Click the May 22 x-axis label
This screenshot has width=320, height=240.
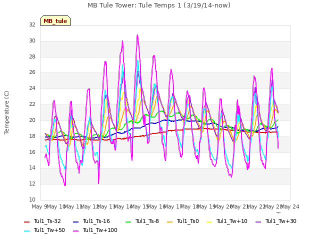256,206
